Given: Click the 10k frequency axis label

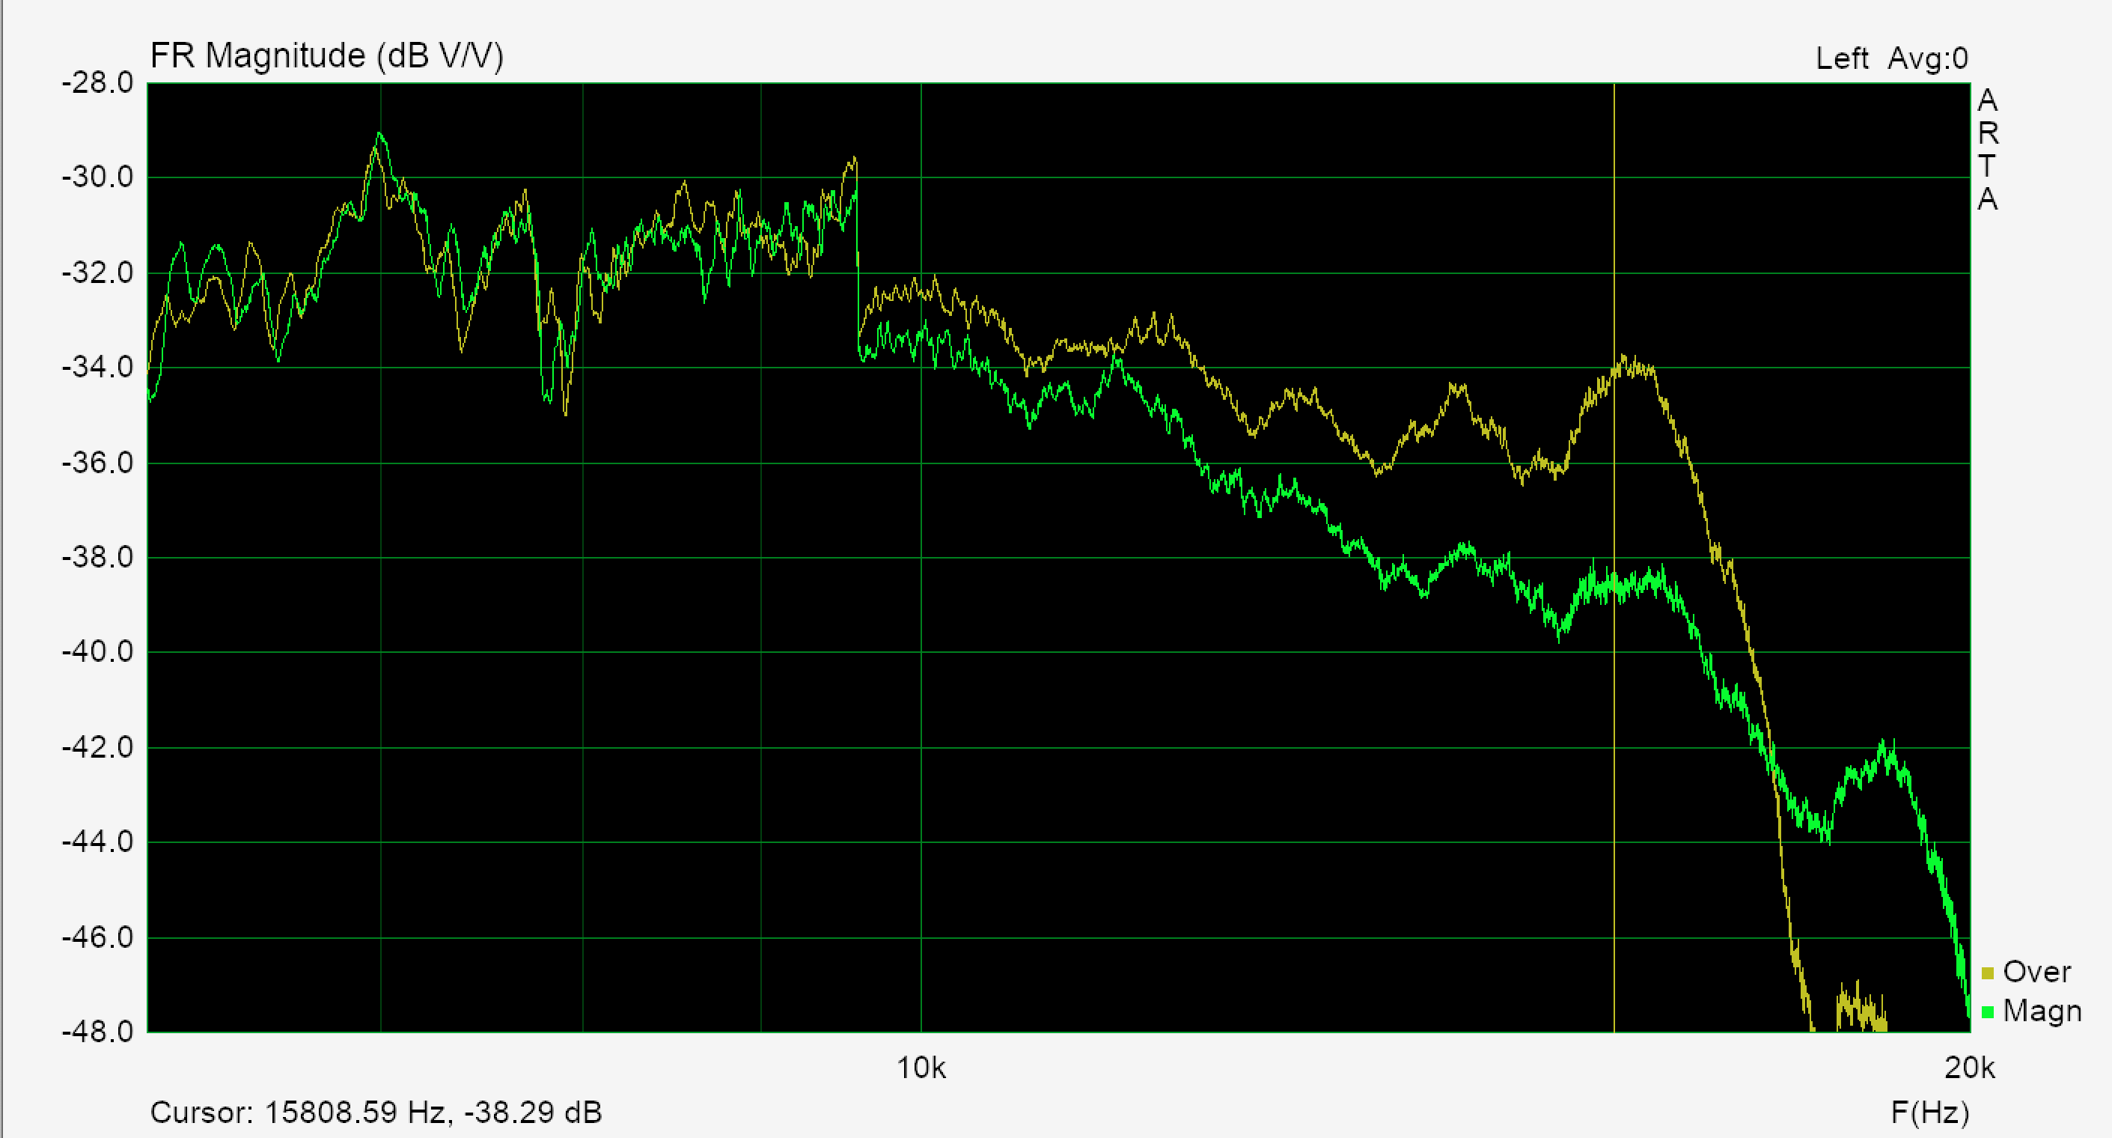Looking at the screenshot, I should [x=921, y=1068].
